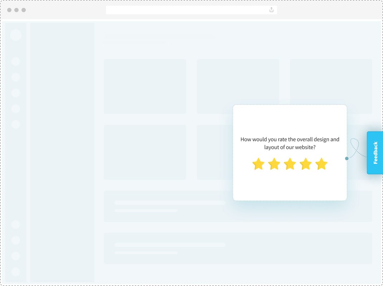Click the survey question text
Viewport: 383px width, 286px height.
[x=290, y=143]
